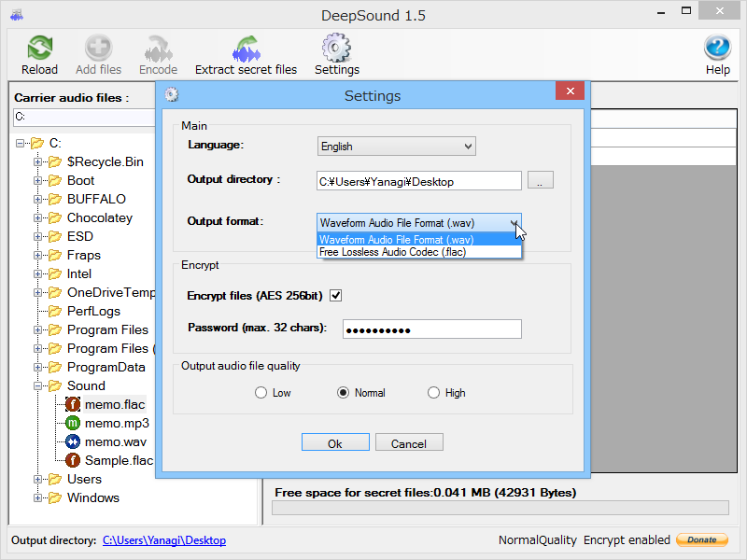
Task: Select the memo.wav file icon
Action: click(x=73, y=441)
